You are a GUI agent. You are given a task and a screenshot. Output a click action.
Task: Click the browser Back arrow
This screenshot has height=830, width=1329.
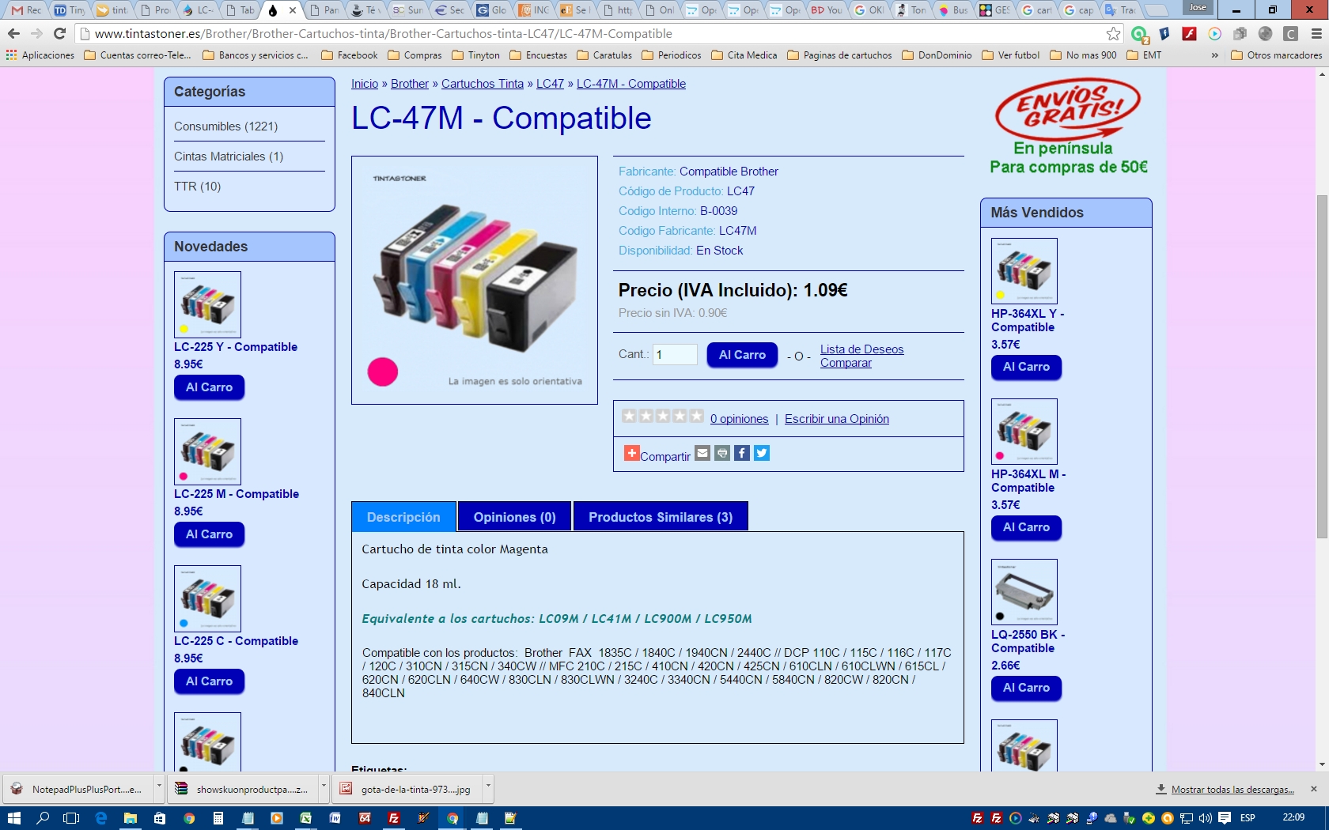(13, 33)
